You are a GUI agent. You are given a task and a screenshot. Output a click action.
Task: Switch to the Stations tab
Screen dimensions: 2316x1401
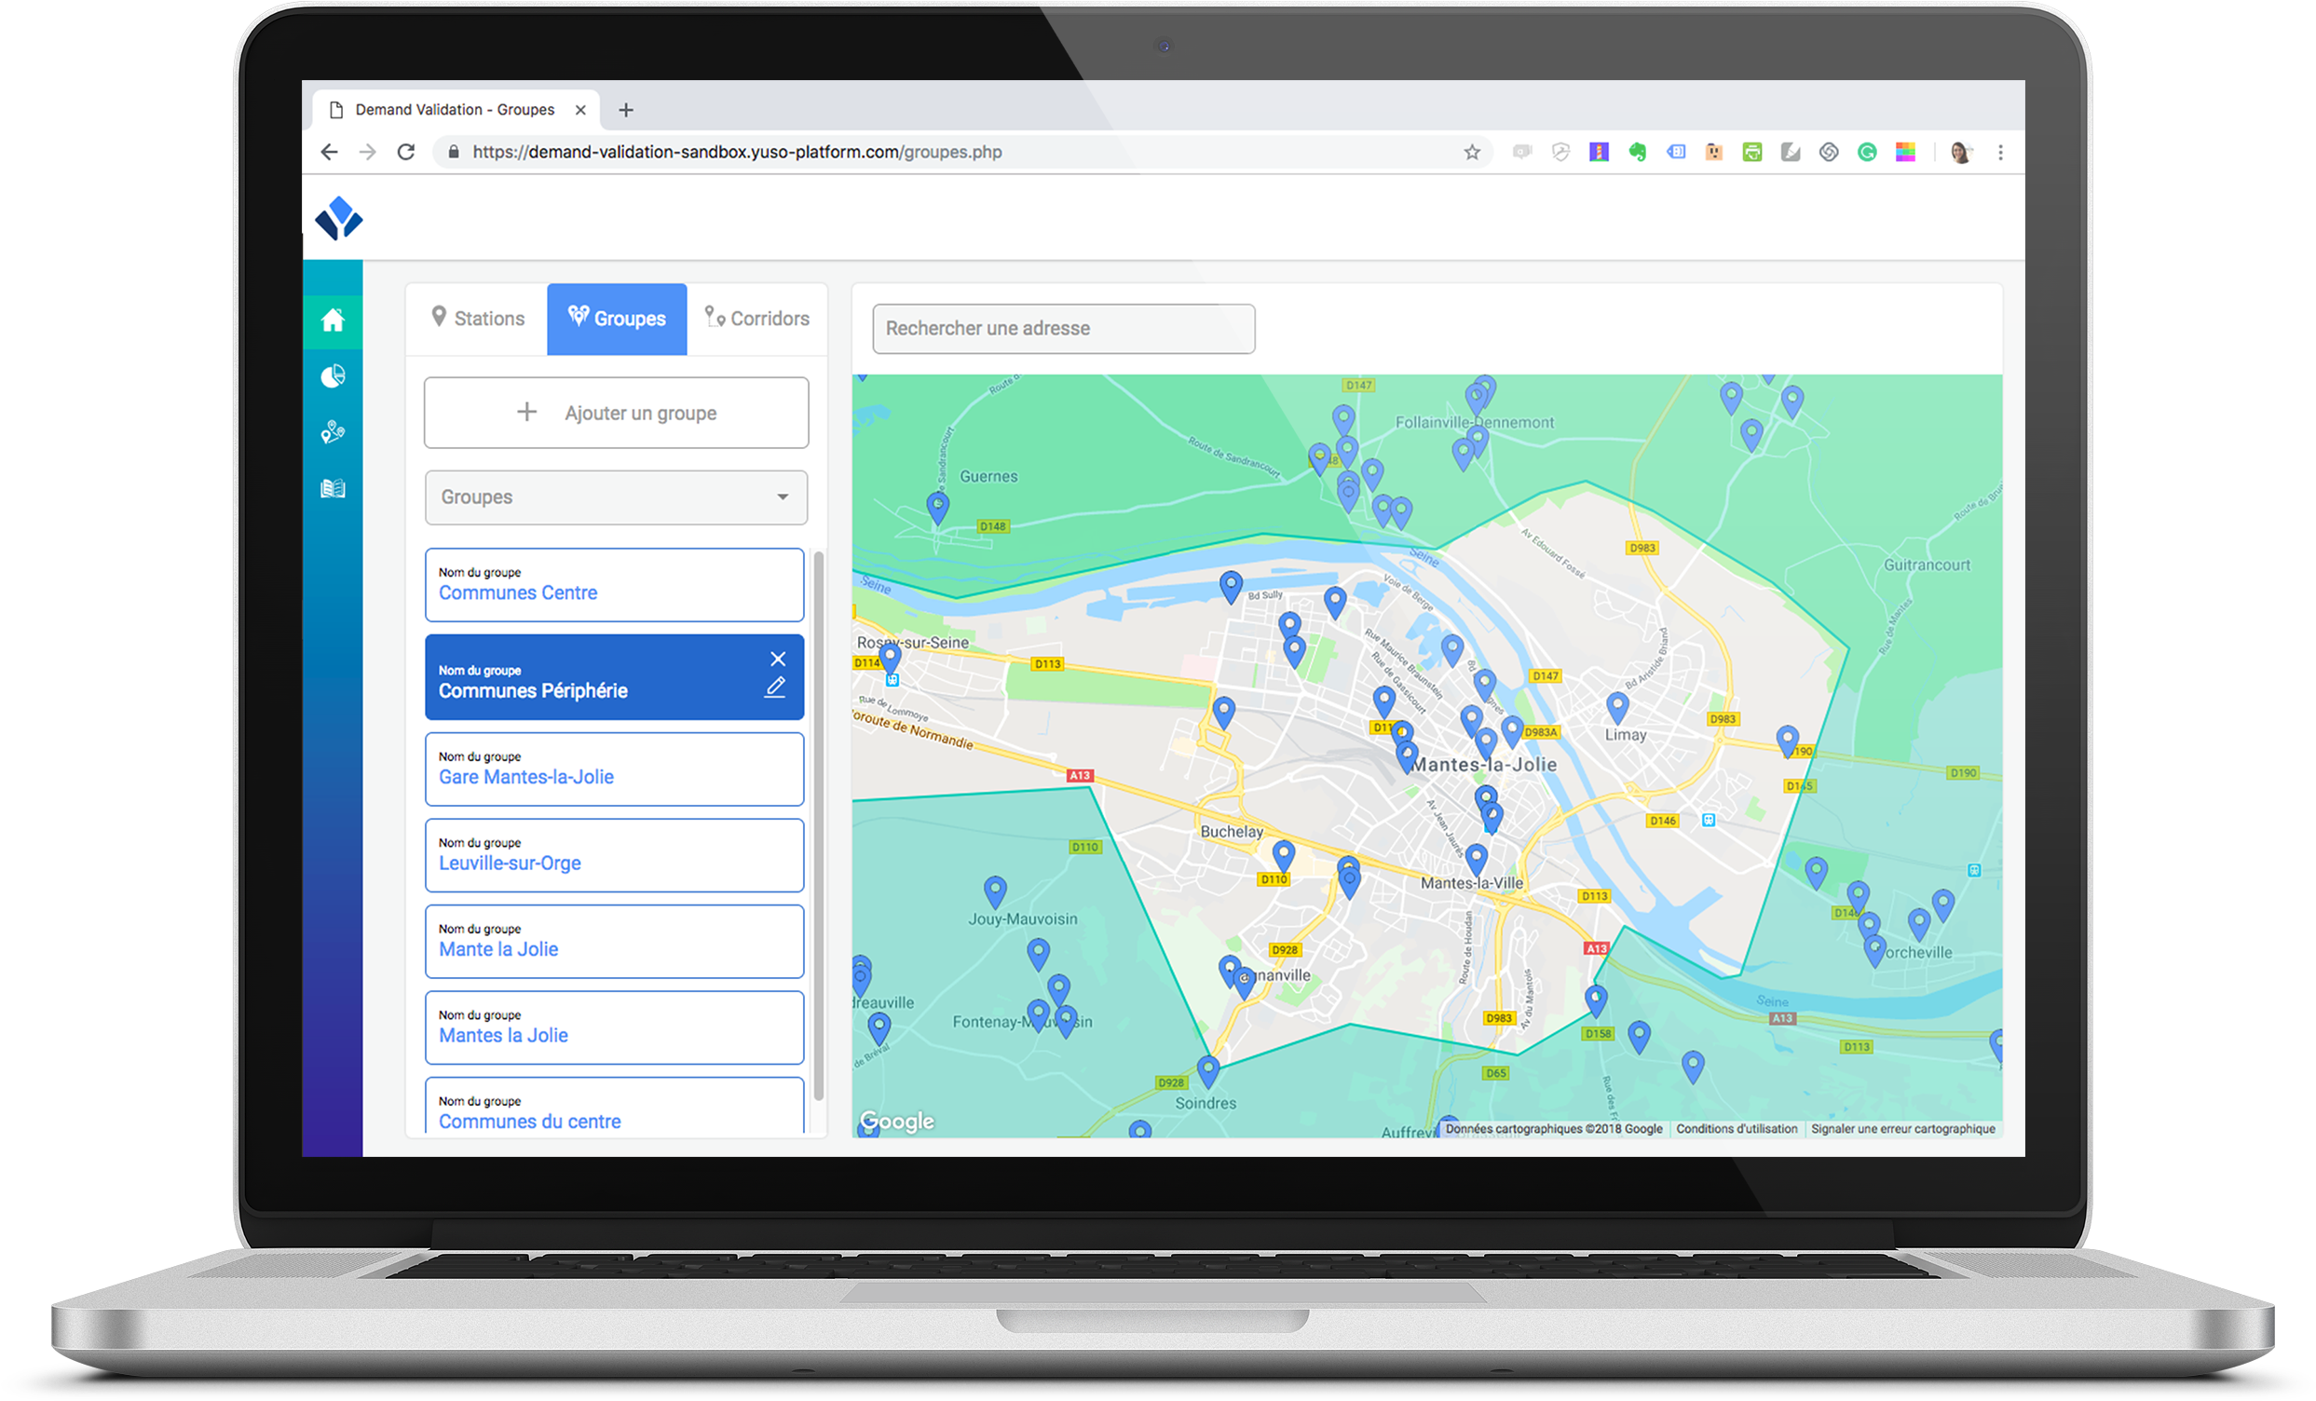pyautogui.click(x=477, y=319)
